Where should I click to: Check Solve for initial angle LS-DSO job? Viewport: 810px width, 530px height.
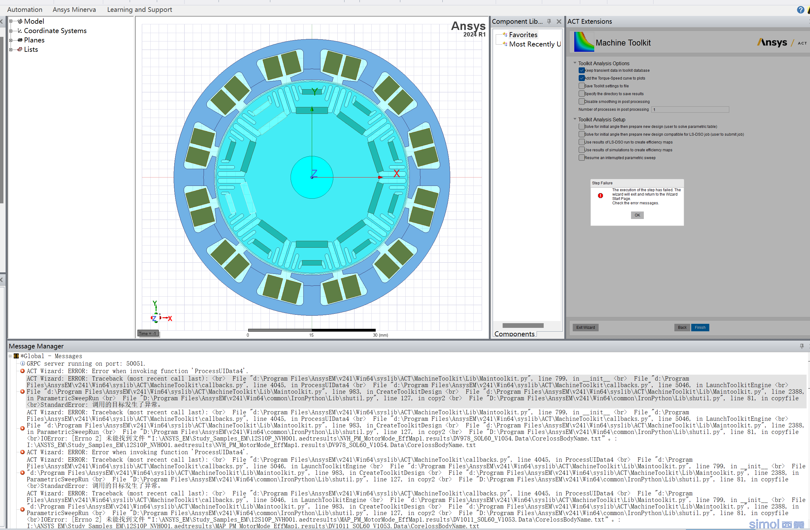[x=582, y=134]
